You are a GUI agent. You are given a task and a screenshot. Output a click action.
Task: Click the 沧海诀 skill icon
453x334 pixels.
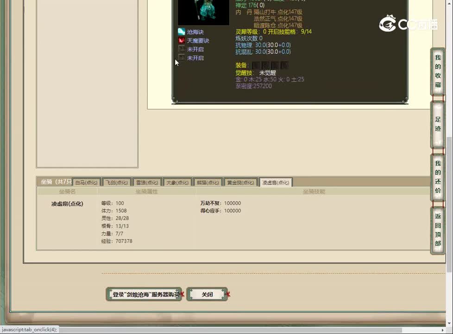coord(182,32)
